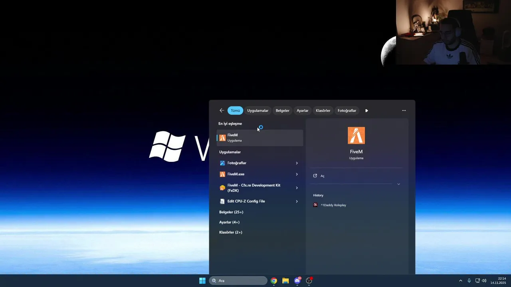511x287 pixels.
Task: Expand the FiveM.exe result chevron
Action: tap(297, 174)
